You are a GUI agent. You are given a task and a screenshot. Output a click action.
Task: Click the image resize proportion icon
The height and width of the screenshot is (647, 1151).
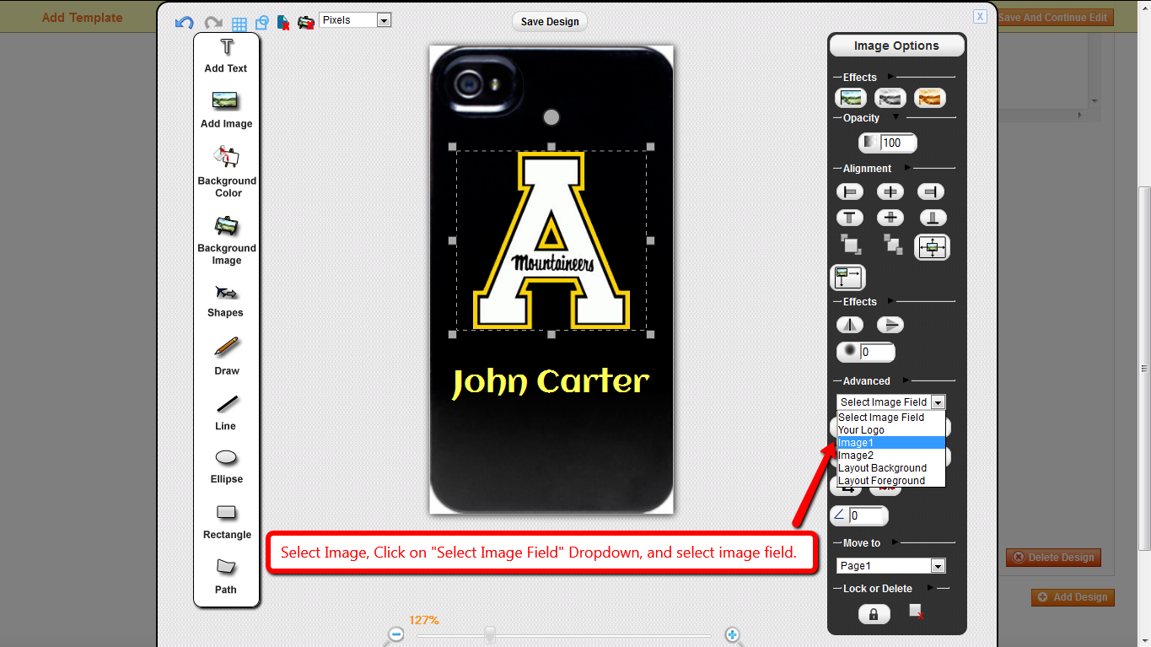847,277
